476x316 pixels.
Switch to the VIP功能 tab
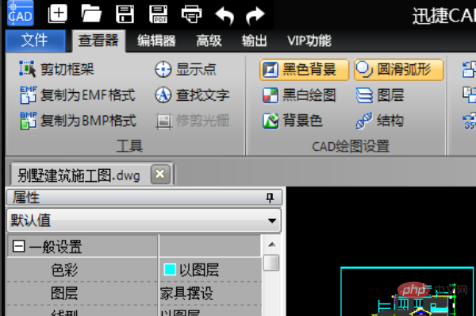coord(309,40)
